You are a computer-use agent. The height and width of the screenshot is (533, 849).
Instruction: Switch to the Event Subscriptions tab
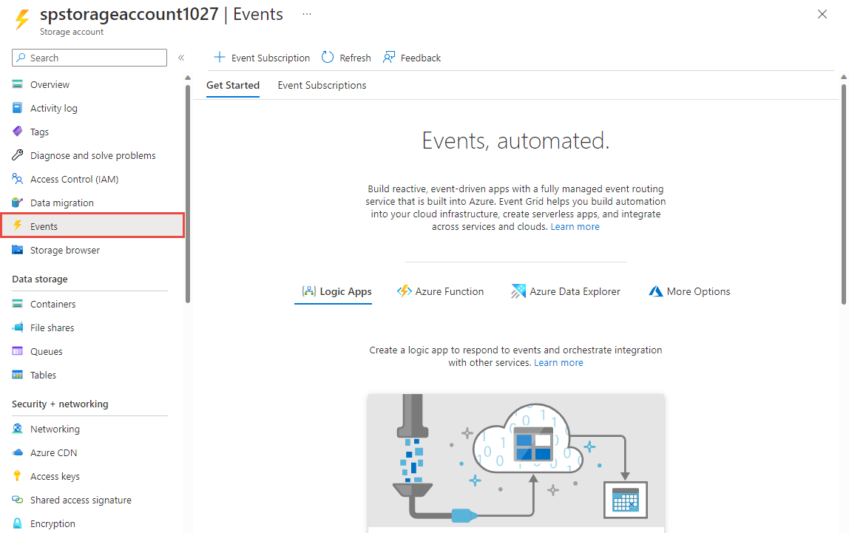[x=322, y=85]
